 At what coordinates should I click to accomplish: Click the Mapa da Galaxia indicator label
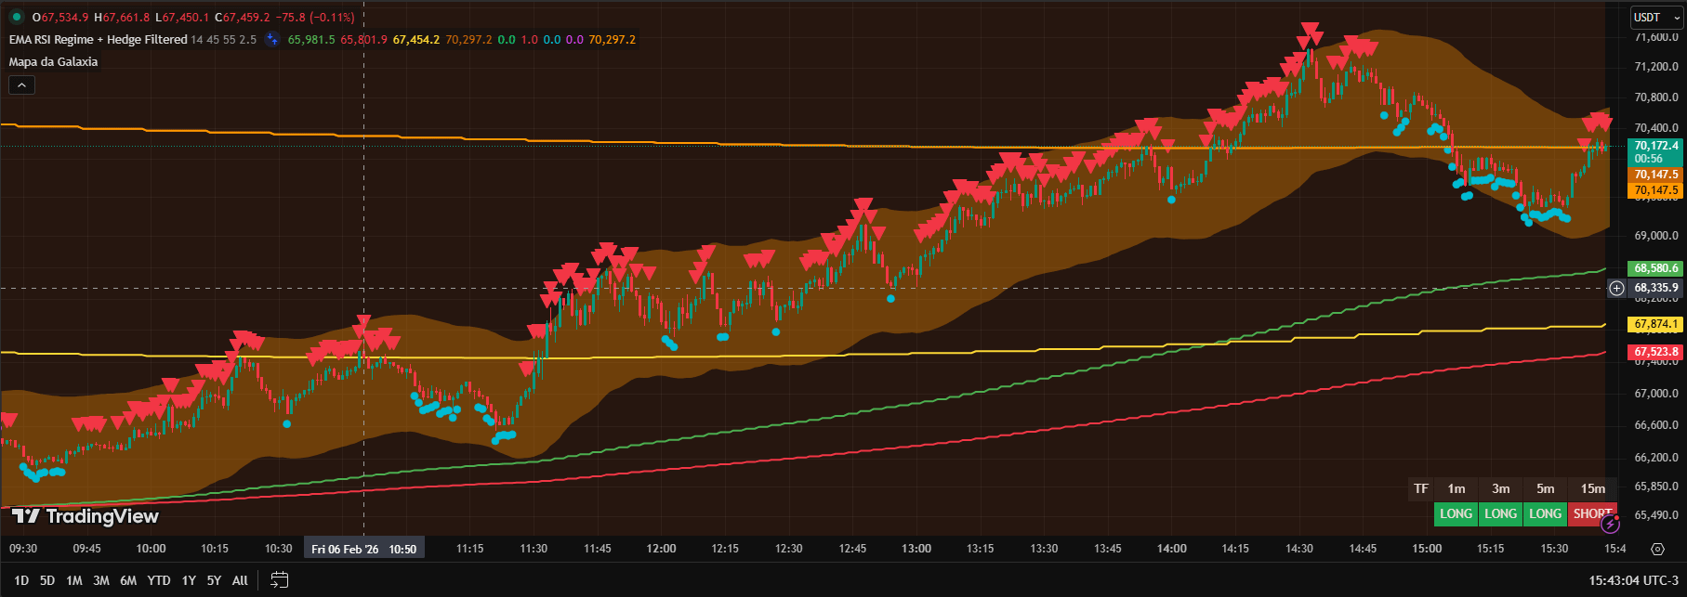tap(53, 62)
